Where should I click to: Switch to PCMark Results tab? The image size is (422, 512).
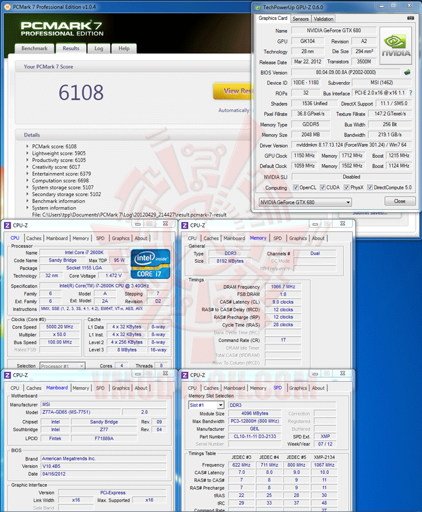point(71,48)
